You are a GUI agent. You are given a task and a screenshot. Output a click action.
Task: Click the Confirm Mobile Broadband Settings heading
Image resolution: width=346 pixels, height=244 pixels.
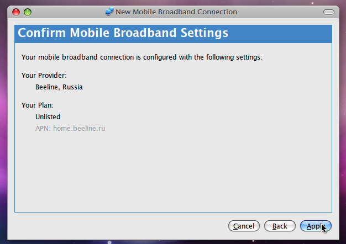(x=123, y=33)
